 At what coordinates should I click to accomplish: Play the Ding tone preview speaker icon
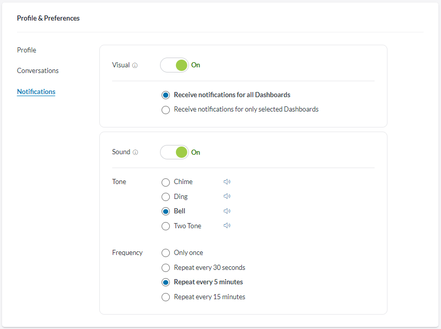pyautogui.click(x=227, y=196)
